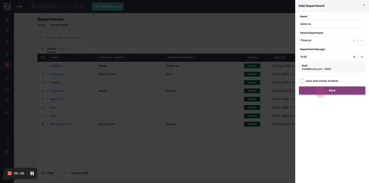Image resolution: width=369 pixels, height=183 pixels.
Task: Toggle theme with the sun icon
Action: [7, 141]
